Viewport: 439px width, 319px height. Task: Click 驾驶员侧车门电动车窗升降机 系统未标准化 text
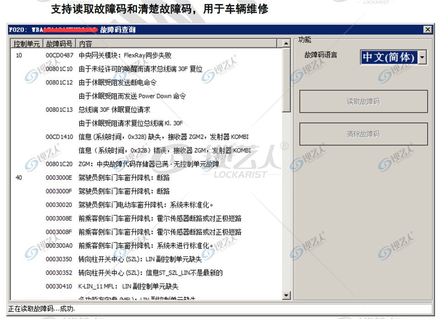pyautogui.click(x=146, y=205)
